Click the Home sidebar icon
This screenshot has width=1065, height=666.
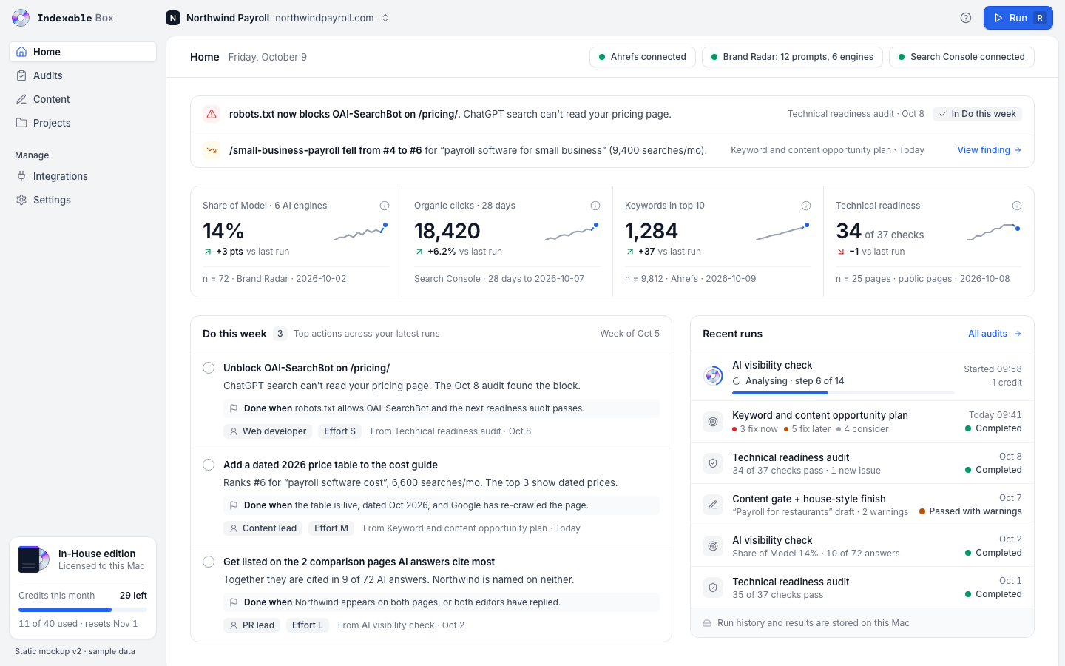21,52
